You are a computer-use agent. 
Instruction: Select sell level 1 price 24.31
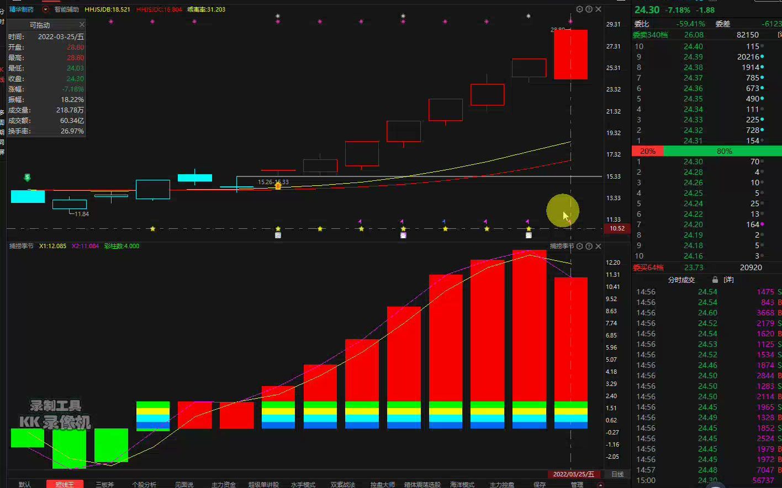(x=693, y=141)
